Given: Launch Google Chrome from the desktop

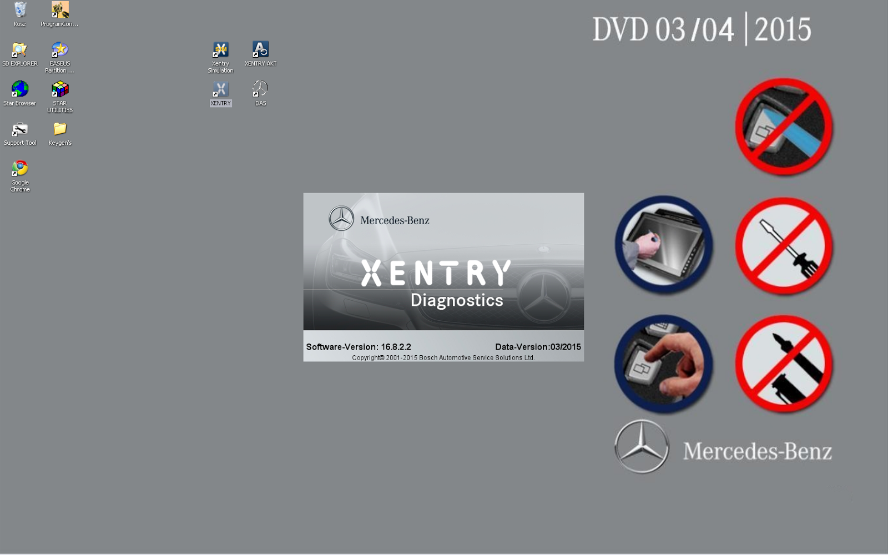Looking at the screenshot, I should coord(20,176).
